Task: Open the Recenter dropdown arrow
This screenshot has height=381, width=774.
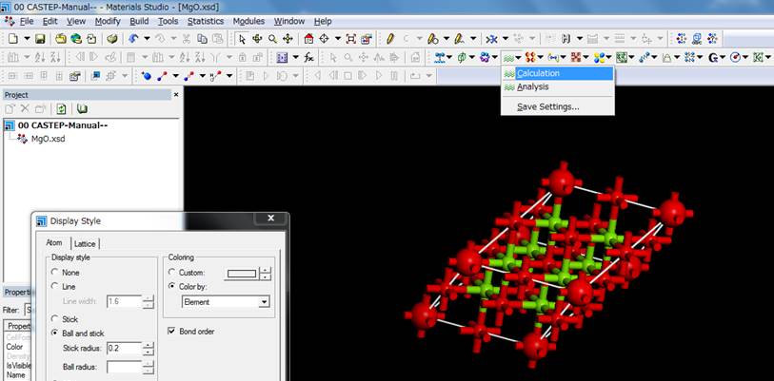Action: pyautogui.click(x=338, y=38)
